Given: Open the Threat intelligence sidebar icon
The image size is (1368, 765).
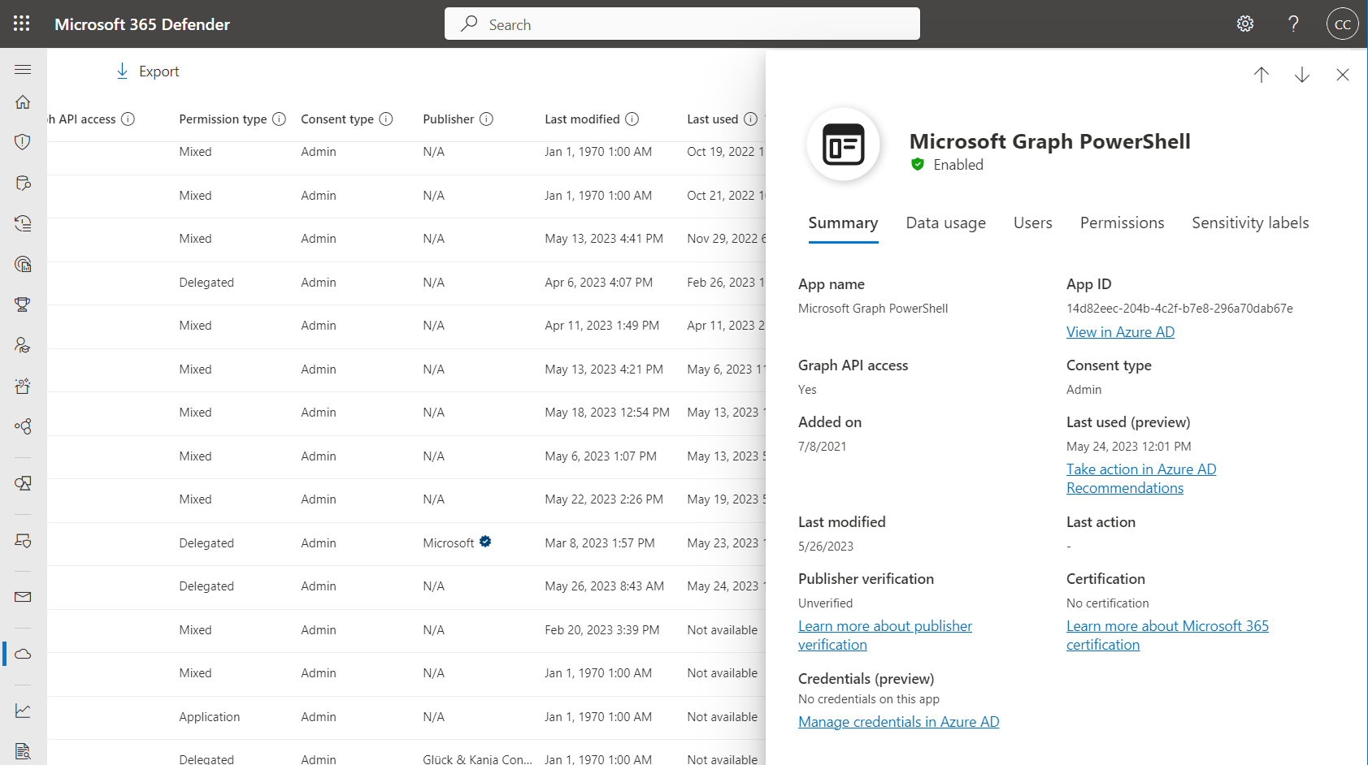Looking at the screenshot, I should 23,264.
